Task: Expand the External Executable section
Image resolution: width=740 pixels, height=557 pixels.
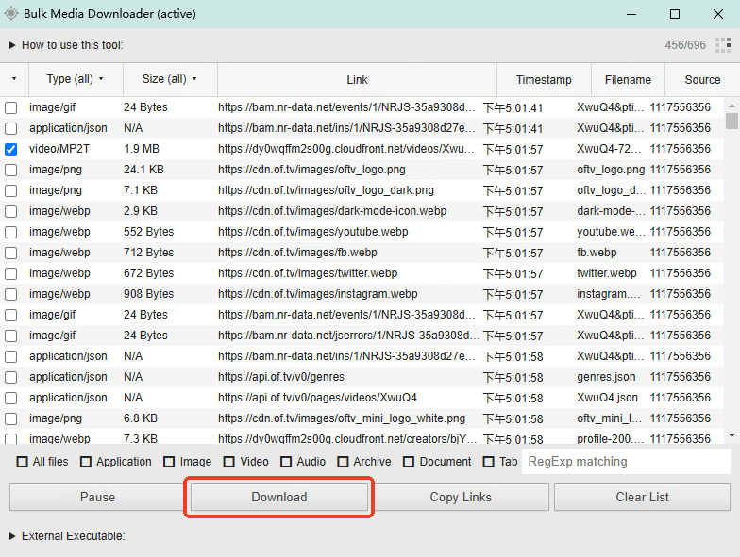Action: tap(67, 536)
